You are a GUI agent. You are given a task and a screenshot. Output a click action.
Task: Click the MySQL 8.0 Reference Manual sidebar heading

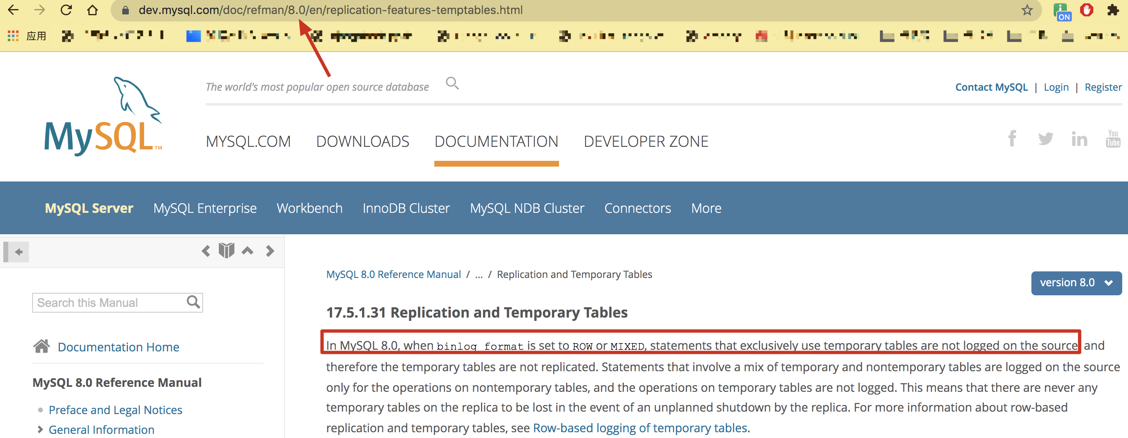click(117, 383)
